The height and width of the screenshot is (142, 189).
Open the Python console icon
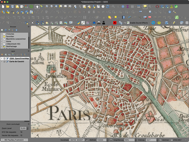[x=78, y=23]
